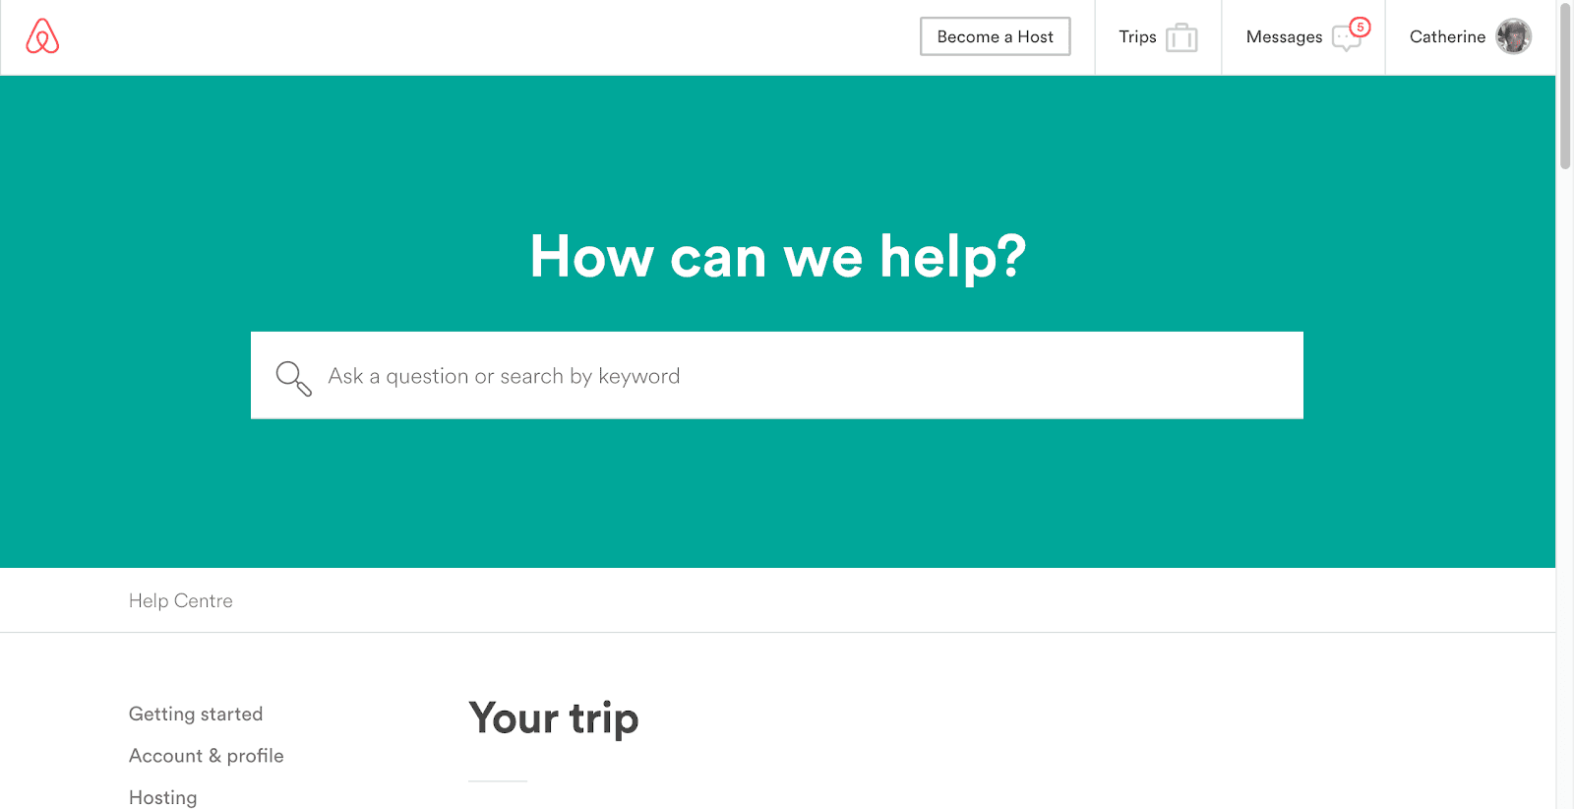Click the red notification badge showing 5

click(x=1361, y=29)
